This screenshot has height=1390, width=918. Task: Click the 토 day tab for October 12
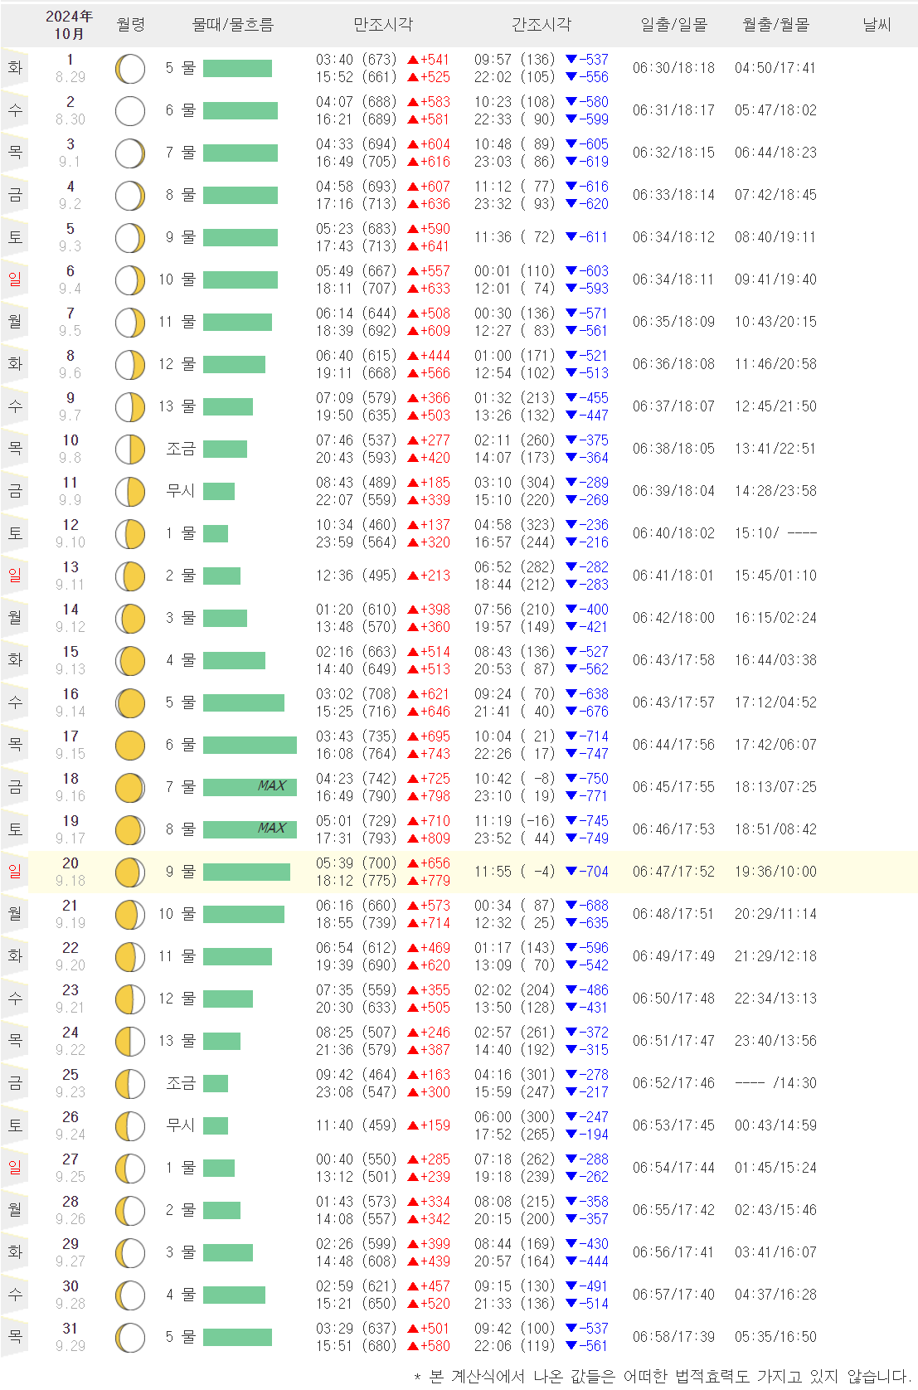[x=15, y=532]
